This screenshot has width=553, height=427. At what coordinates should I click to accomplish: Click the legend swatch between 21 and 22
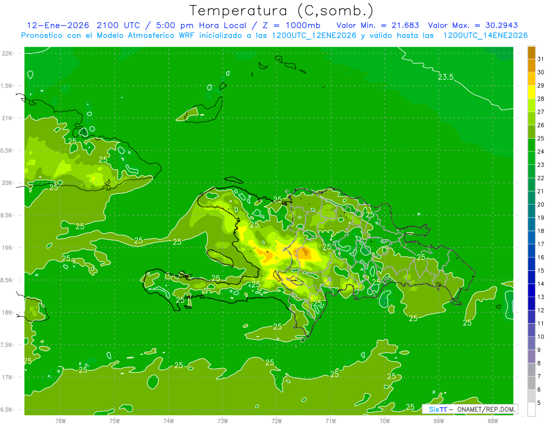tap(531, 185)
